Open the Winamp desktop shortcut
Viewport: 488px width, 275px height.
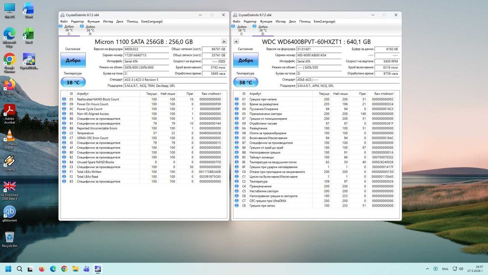(x=9, y=163)
